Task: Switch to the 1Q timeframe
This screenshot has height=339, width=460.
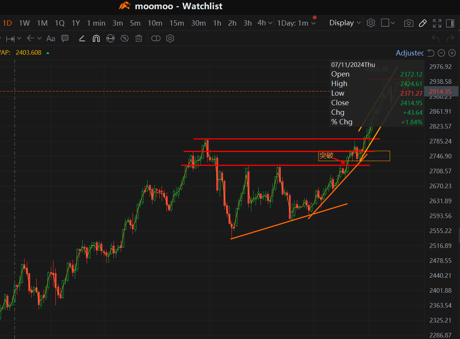Action: click(x=60, y=23)
